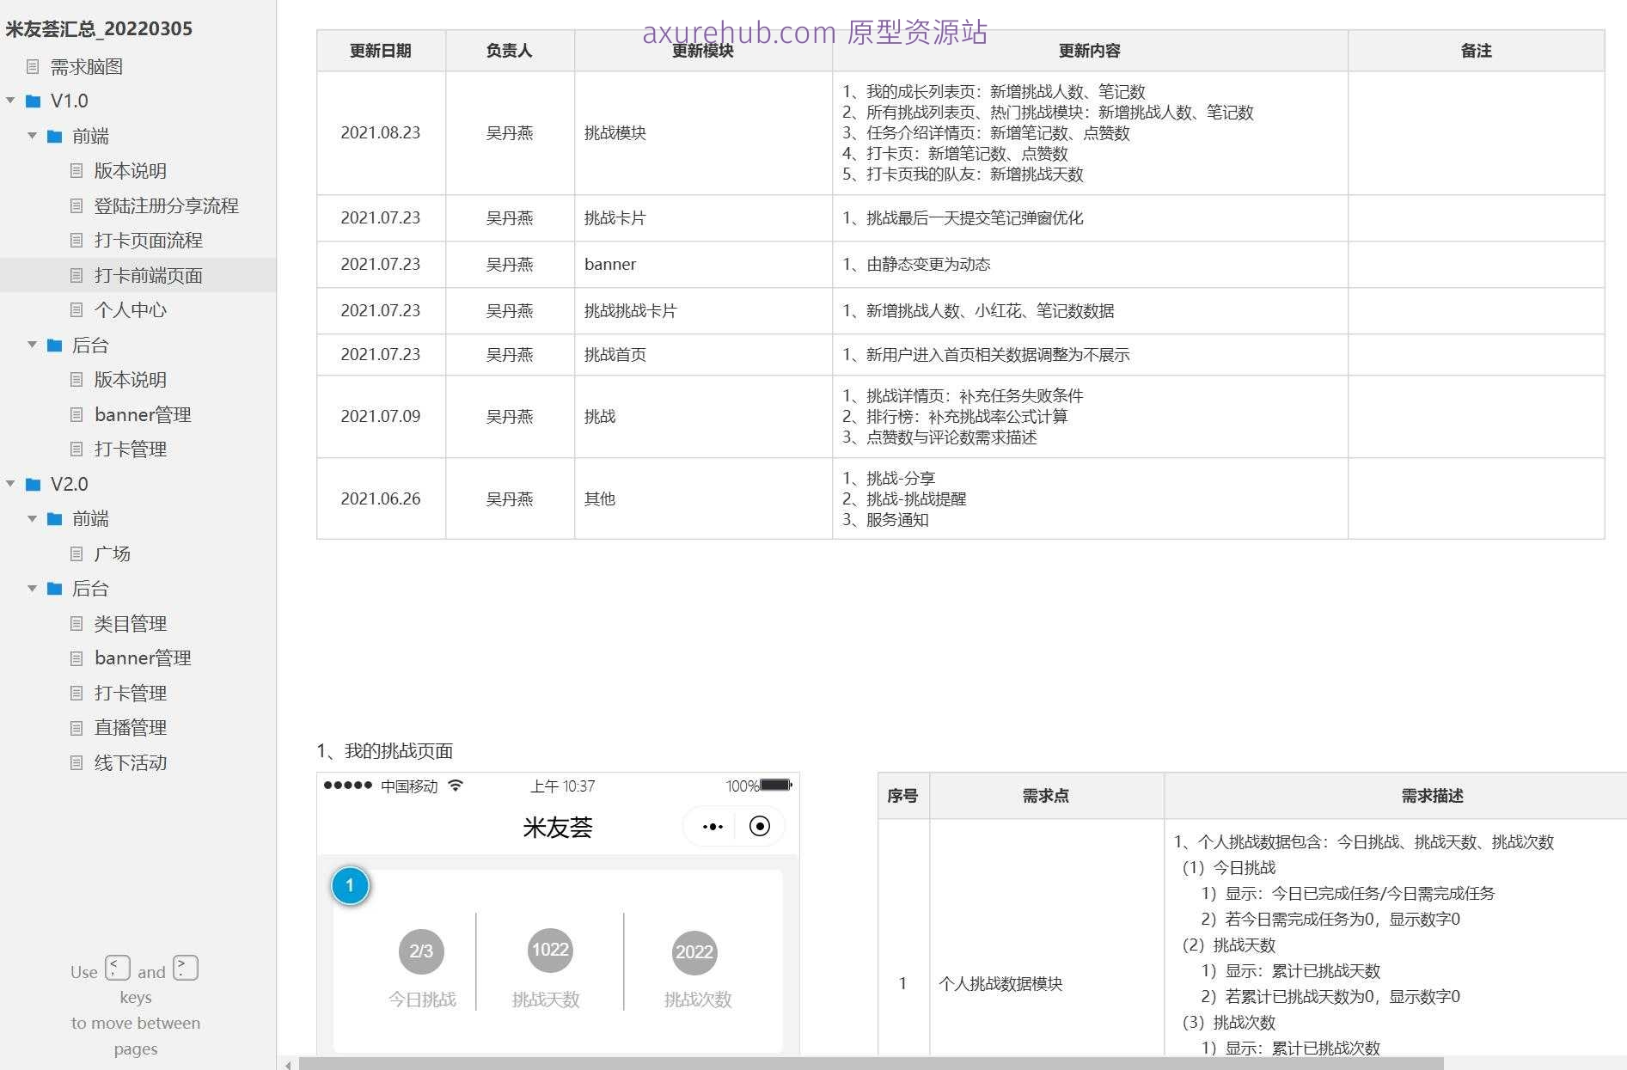Open the 广场 page under V2.0 前端

(x=112, y=553)
